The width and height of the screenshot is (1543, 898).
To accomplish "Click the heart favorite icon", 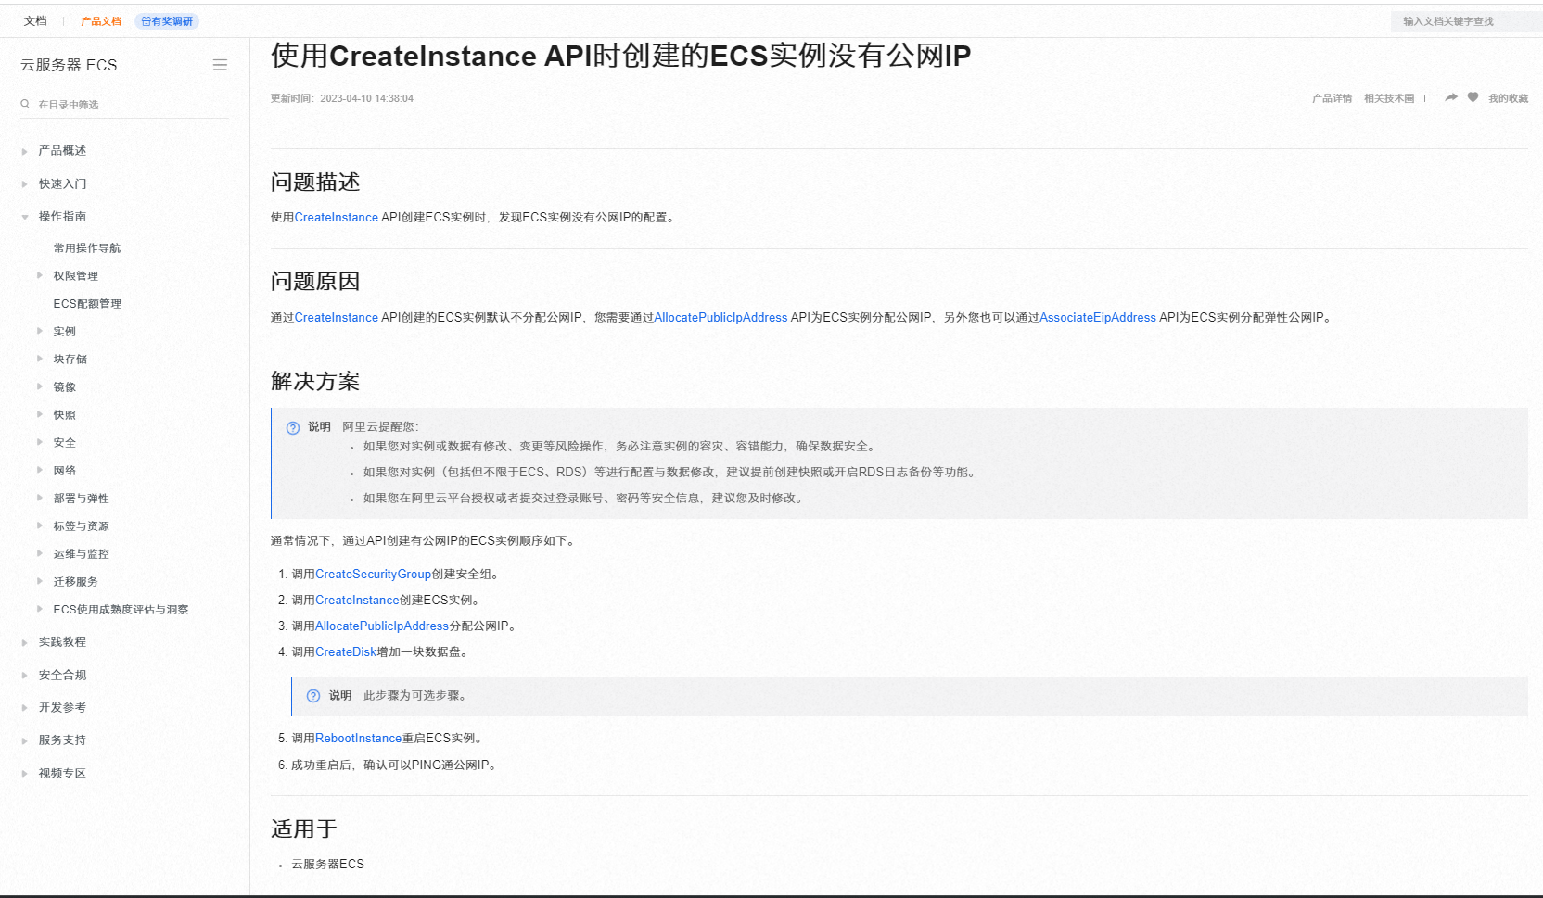I will (x=1473, y=97).
